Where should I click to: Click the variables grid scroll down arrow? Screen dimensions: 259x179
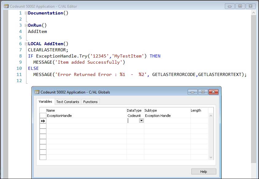tap(211, 157)
